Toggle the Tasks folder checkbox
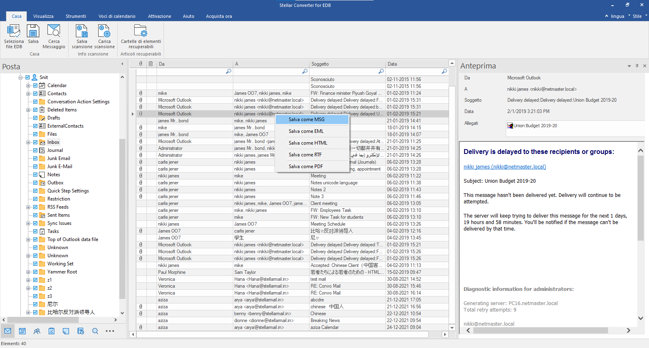This screenshot has width=649, height=348. tap(35, 231)
